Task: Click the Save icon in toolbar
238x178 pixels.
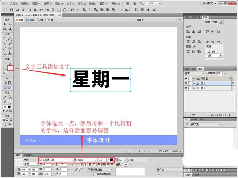Action: pyautogui.click(x=12, y=10)
